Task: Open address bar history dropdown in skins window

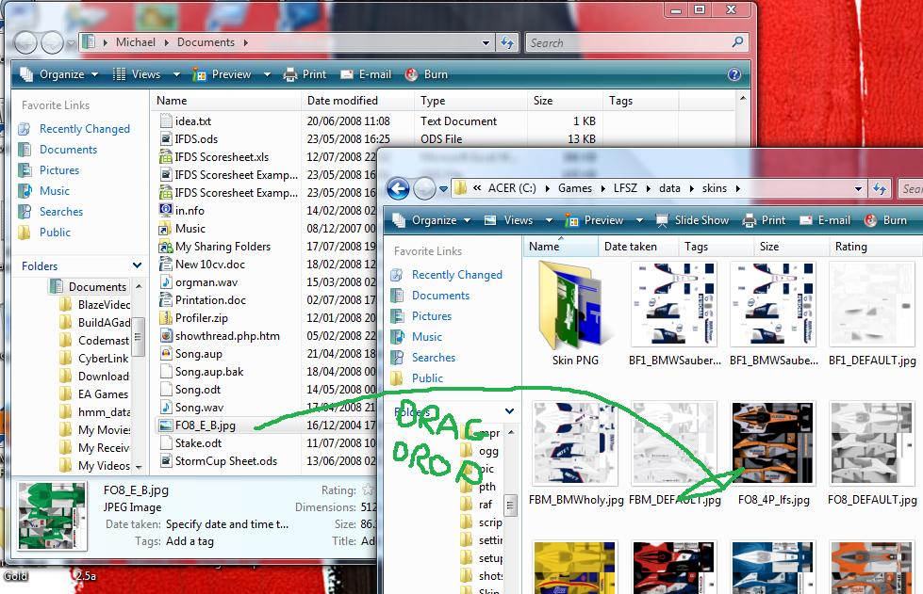Action: pyautogui.click(x=858, y=188)
